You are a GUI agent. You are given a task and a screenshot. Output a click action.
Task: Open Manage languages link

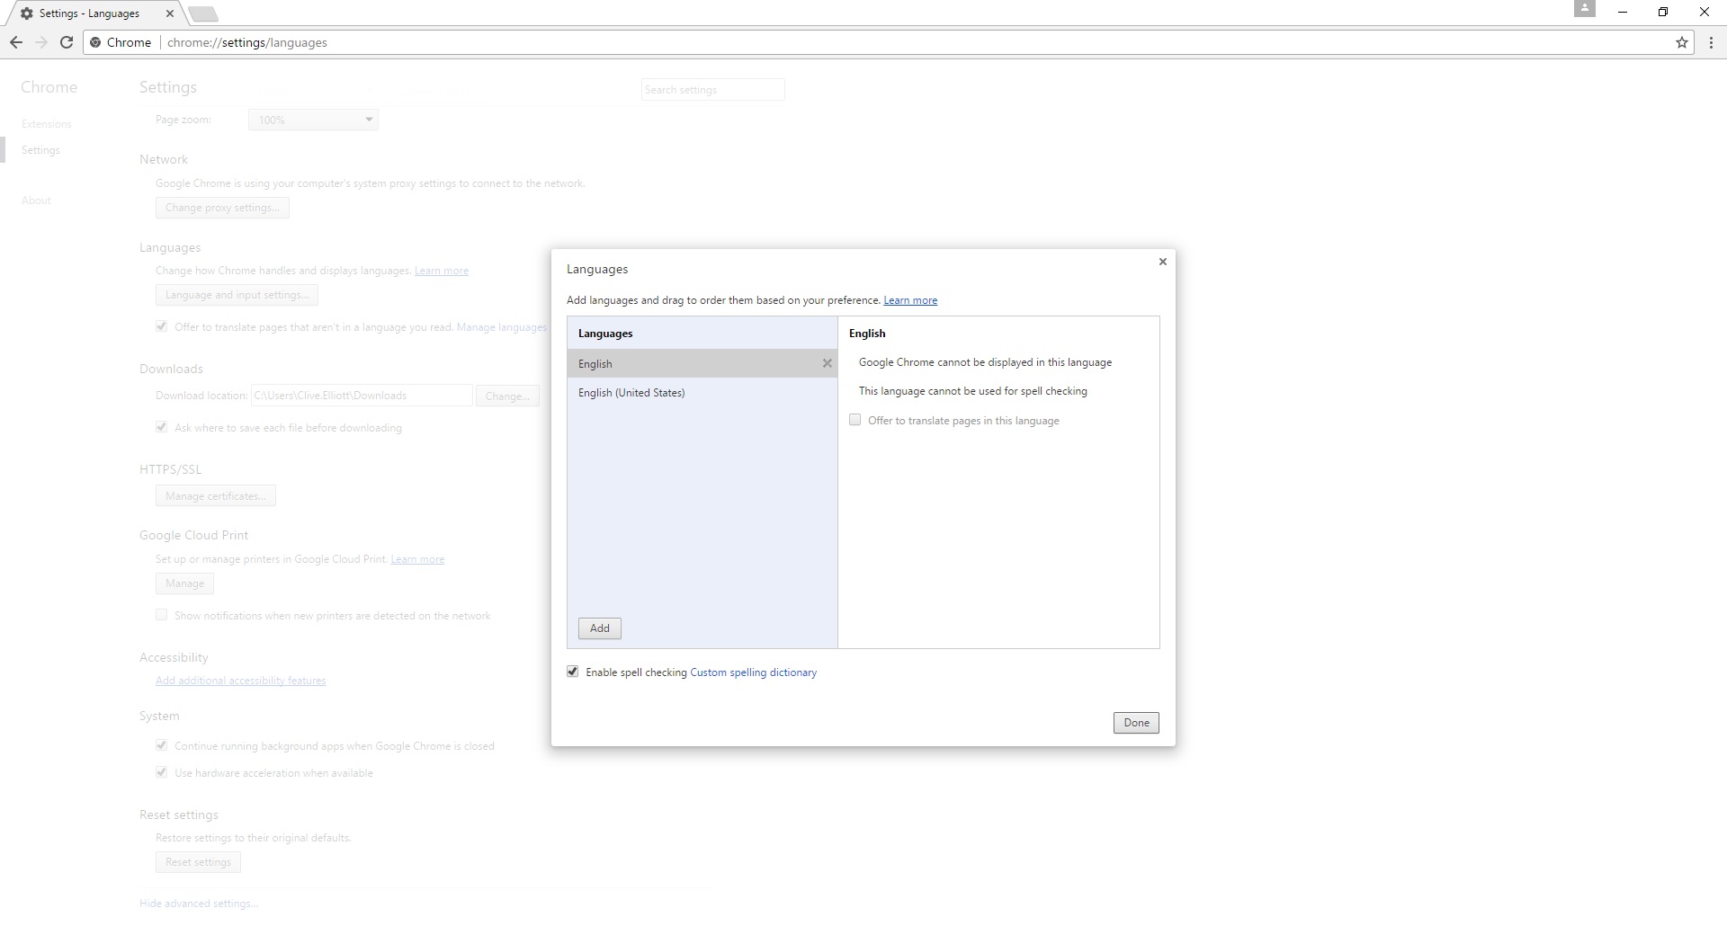coord(502,327)
